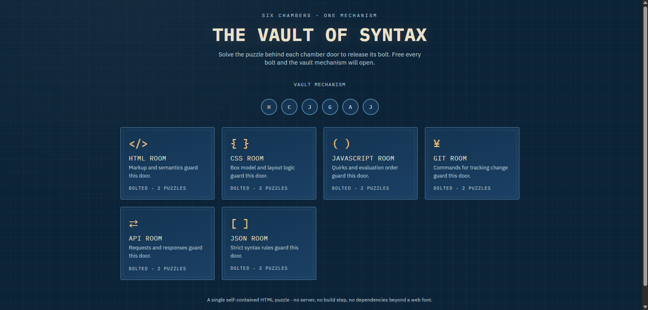Click the API Room swap arrows icon
648x310 pixels.
click(x=134, y=223)
